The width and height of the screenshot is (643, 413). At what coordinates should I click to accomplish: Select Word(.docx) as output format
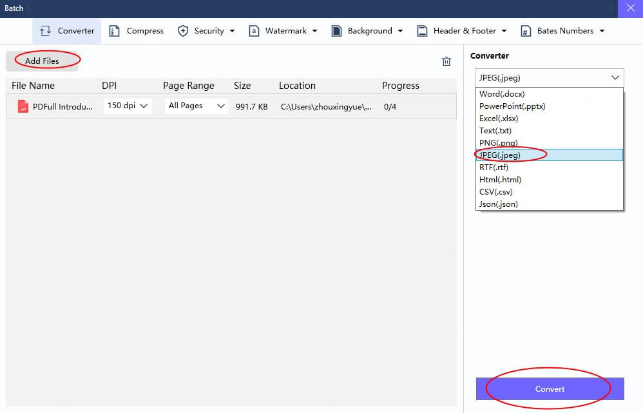[x=500, y=93]
